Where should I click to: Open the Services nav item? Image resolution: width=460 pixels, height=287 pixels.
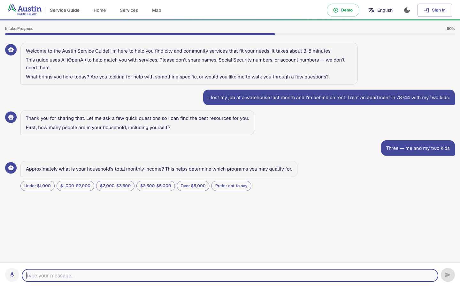coord(129,10)
